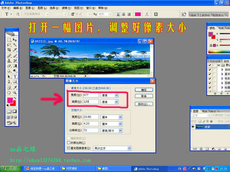230x172 pixels.
Task: Select the Type tool in toolbox
Action: coord(15,77)
